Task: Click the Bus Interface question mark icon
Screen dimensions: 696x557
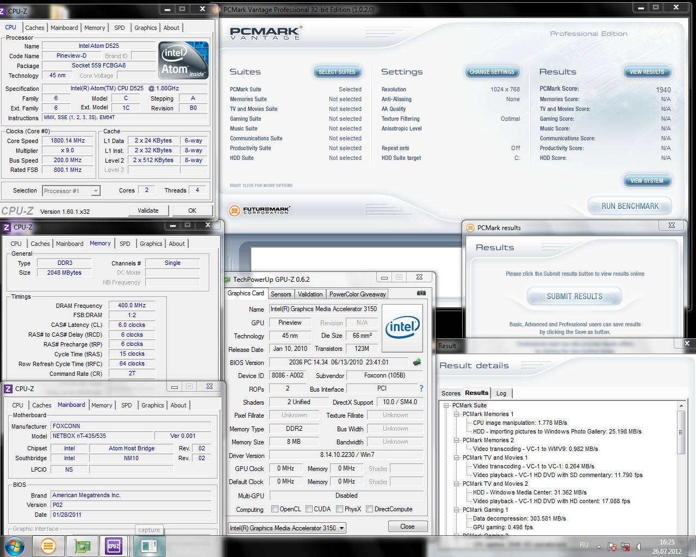Action: 421,389
